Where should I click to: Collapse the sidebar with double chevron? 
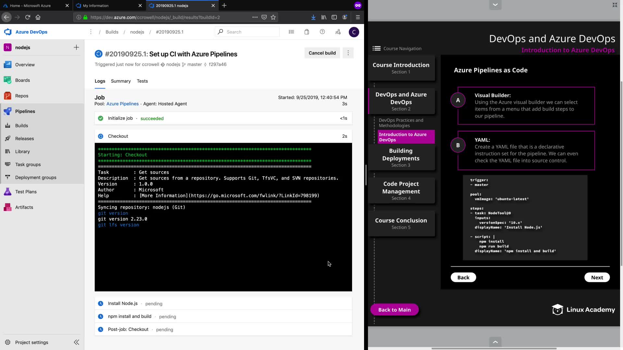coord(77,342)
